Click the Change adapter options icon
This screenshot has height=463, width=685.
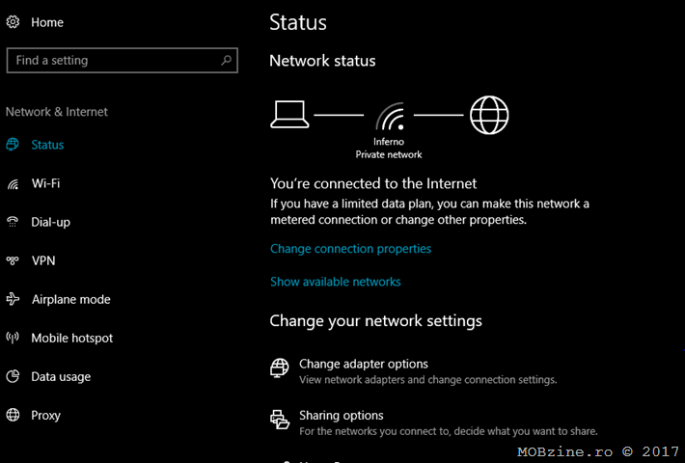point(280,368)
